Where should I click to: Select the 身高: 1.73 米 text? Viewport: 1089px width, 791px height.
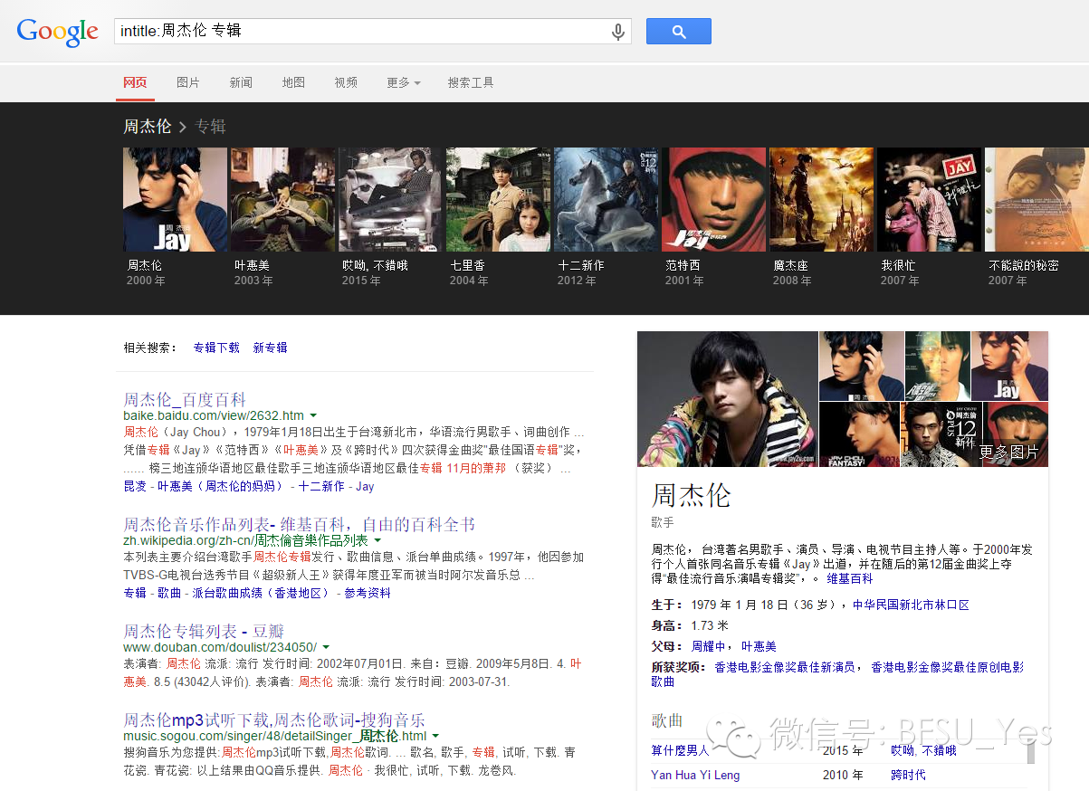click(x=690, y=625)
